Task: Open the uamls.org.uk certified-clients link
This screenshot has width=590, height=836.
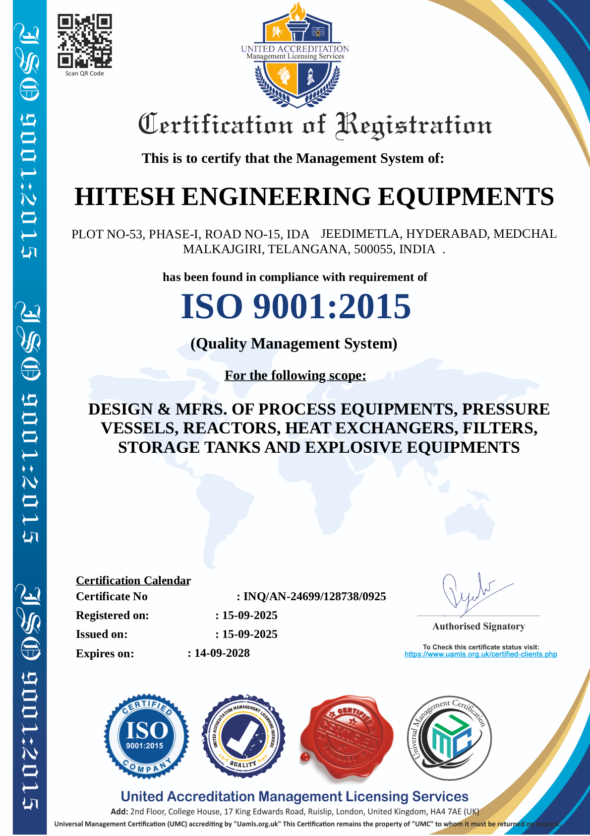Action: [x=480, y=654]
